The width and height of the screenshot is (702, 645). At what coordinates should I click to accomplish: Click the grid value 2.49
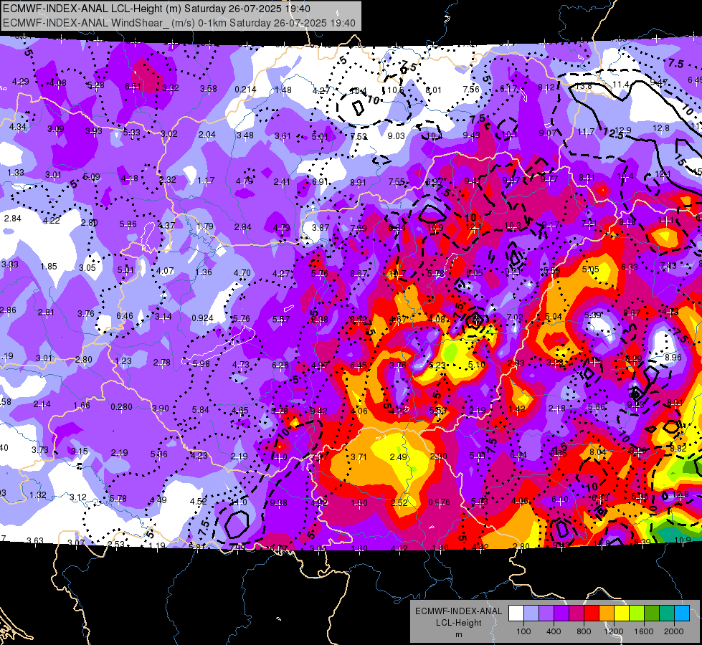(x=398, y=457)
